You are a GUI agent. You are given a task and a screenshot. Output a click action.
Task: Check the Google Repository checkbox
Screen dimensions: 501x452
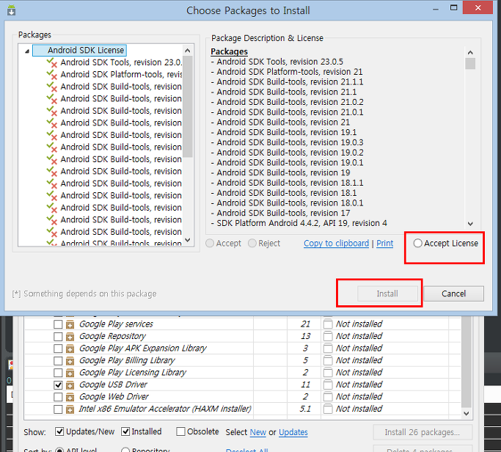58,336
